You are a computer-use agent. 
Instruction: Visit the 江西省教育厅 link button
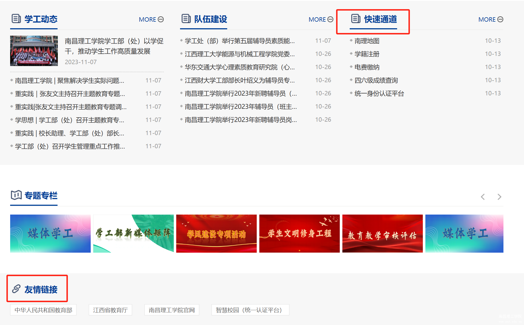coord(110,310)
